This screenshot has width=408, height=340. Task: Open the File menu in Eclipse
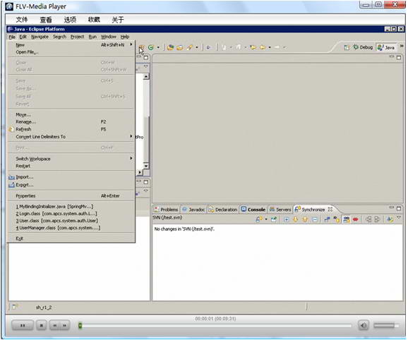(x=12, y=37)
